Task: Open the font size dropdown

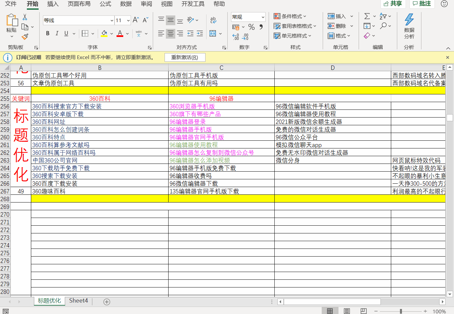Action: tap(128, 20)
